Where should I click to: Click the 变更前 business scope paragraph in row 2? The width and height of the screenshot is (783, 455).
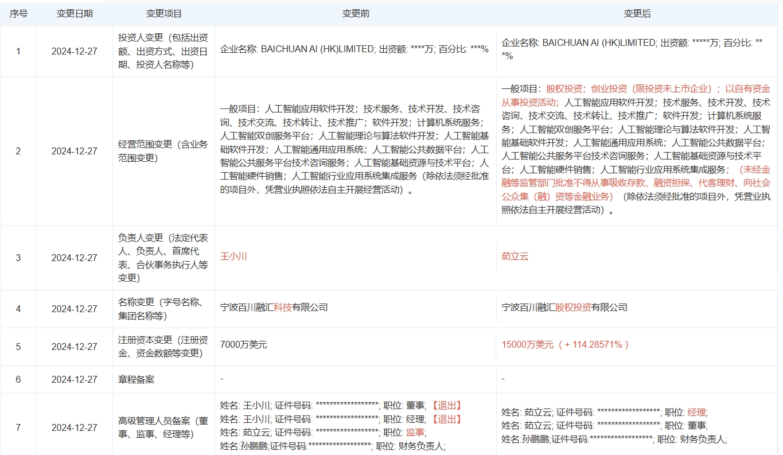coord(355,149)
